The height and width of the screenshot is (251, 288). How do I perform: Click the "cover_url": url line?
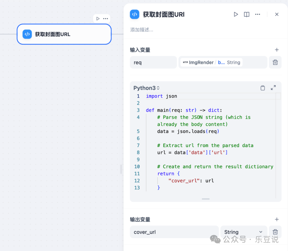coord(191,181)
